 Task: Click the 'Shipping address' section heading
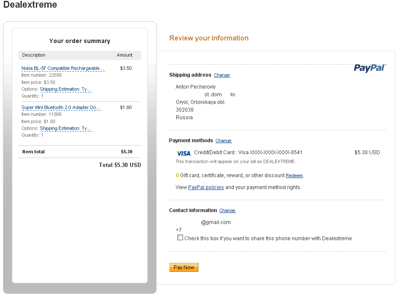[190, 75]
